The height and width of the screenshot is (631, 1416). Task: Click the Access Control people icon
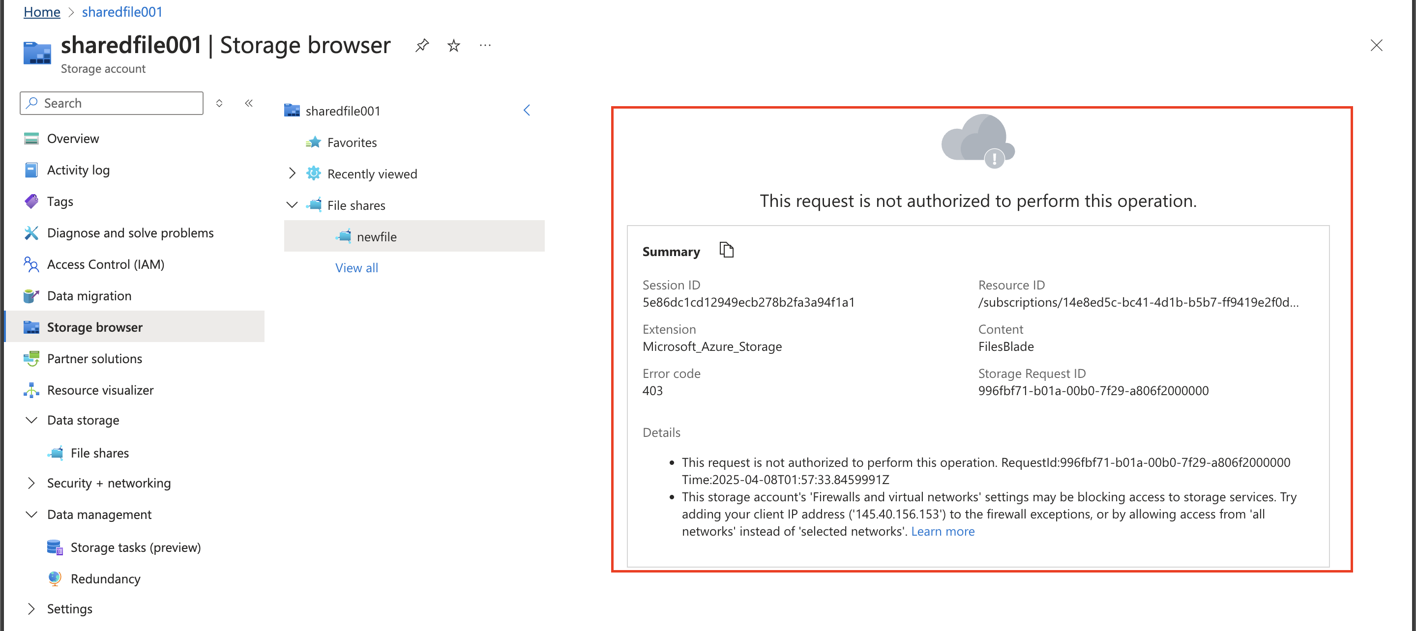pos(31,264)
